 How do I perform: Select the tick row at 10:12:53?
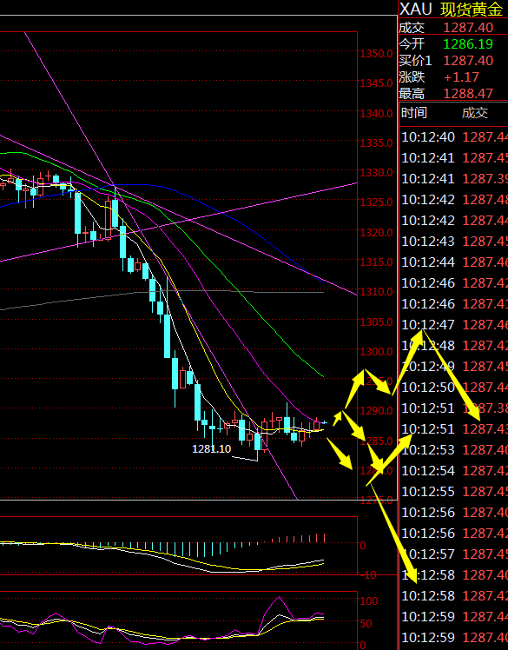coord(454,450)
